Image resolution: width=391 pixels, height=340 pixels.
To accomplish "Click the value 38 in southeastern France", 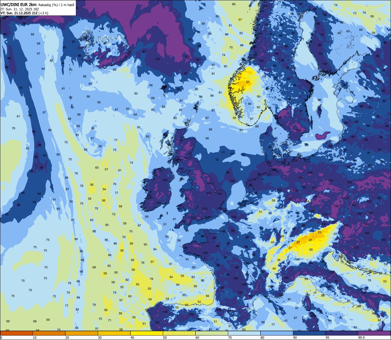I will (279, 260).
